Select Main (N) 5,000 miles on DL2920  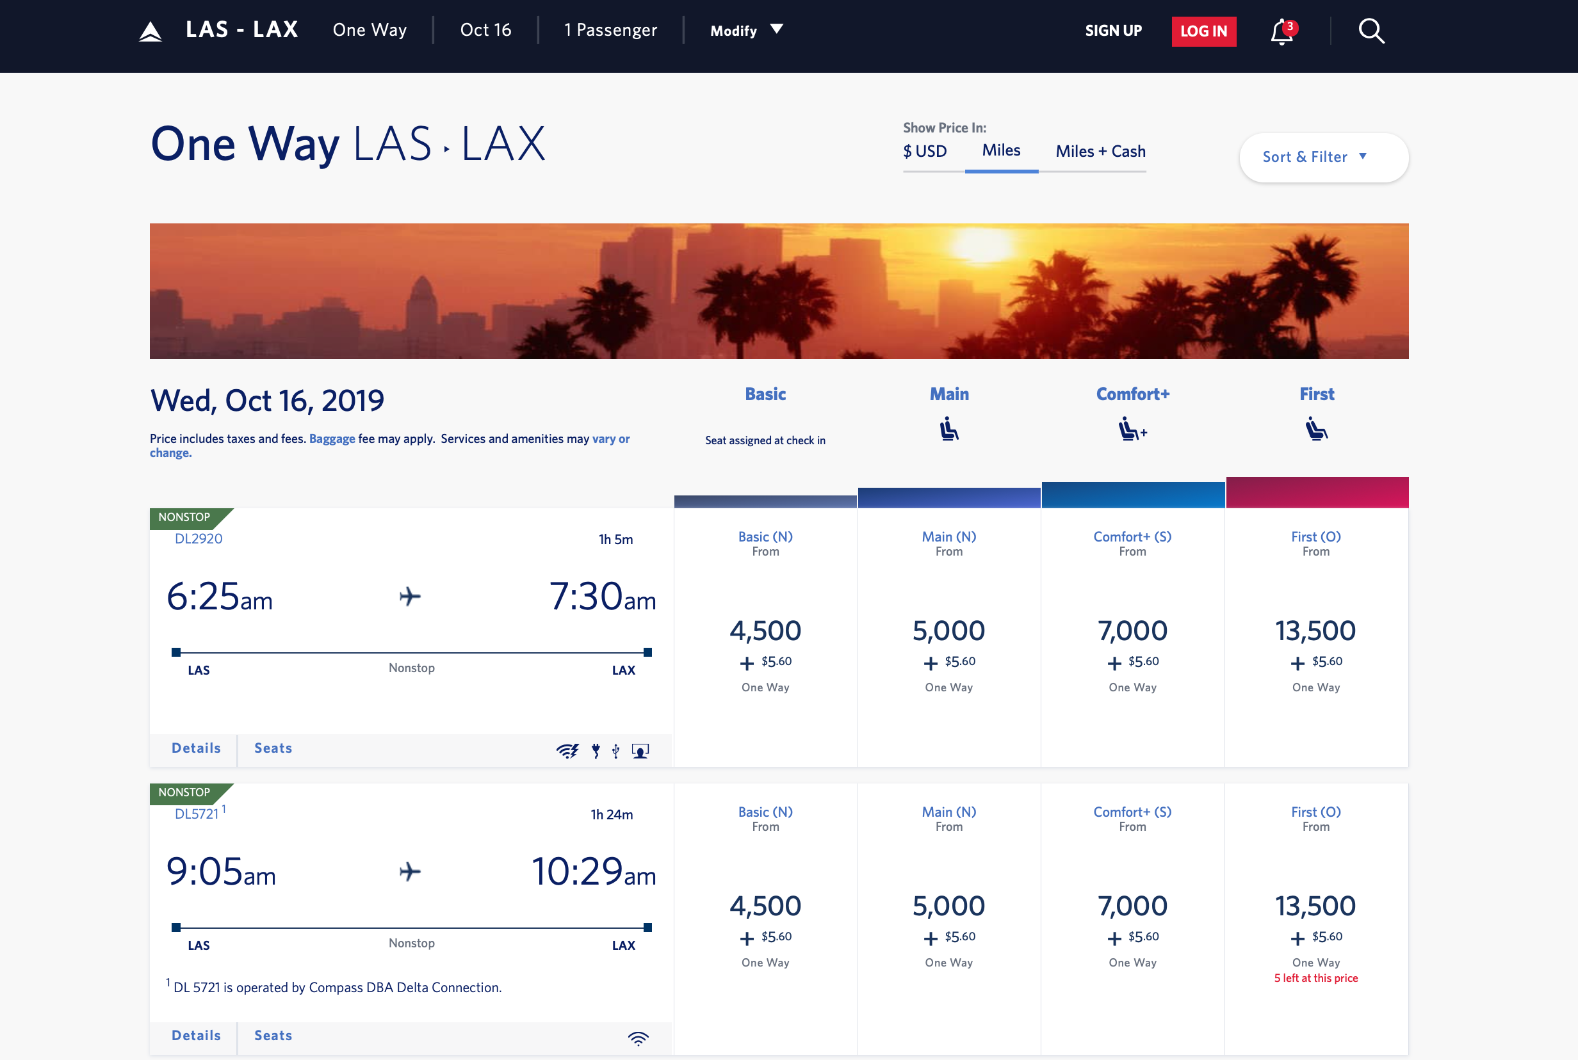949,637
